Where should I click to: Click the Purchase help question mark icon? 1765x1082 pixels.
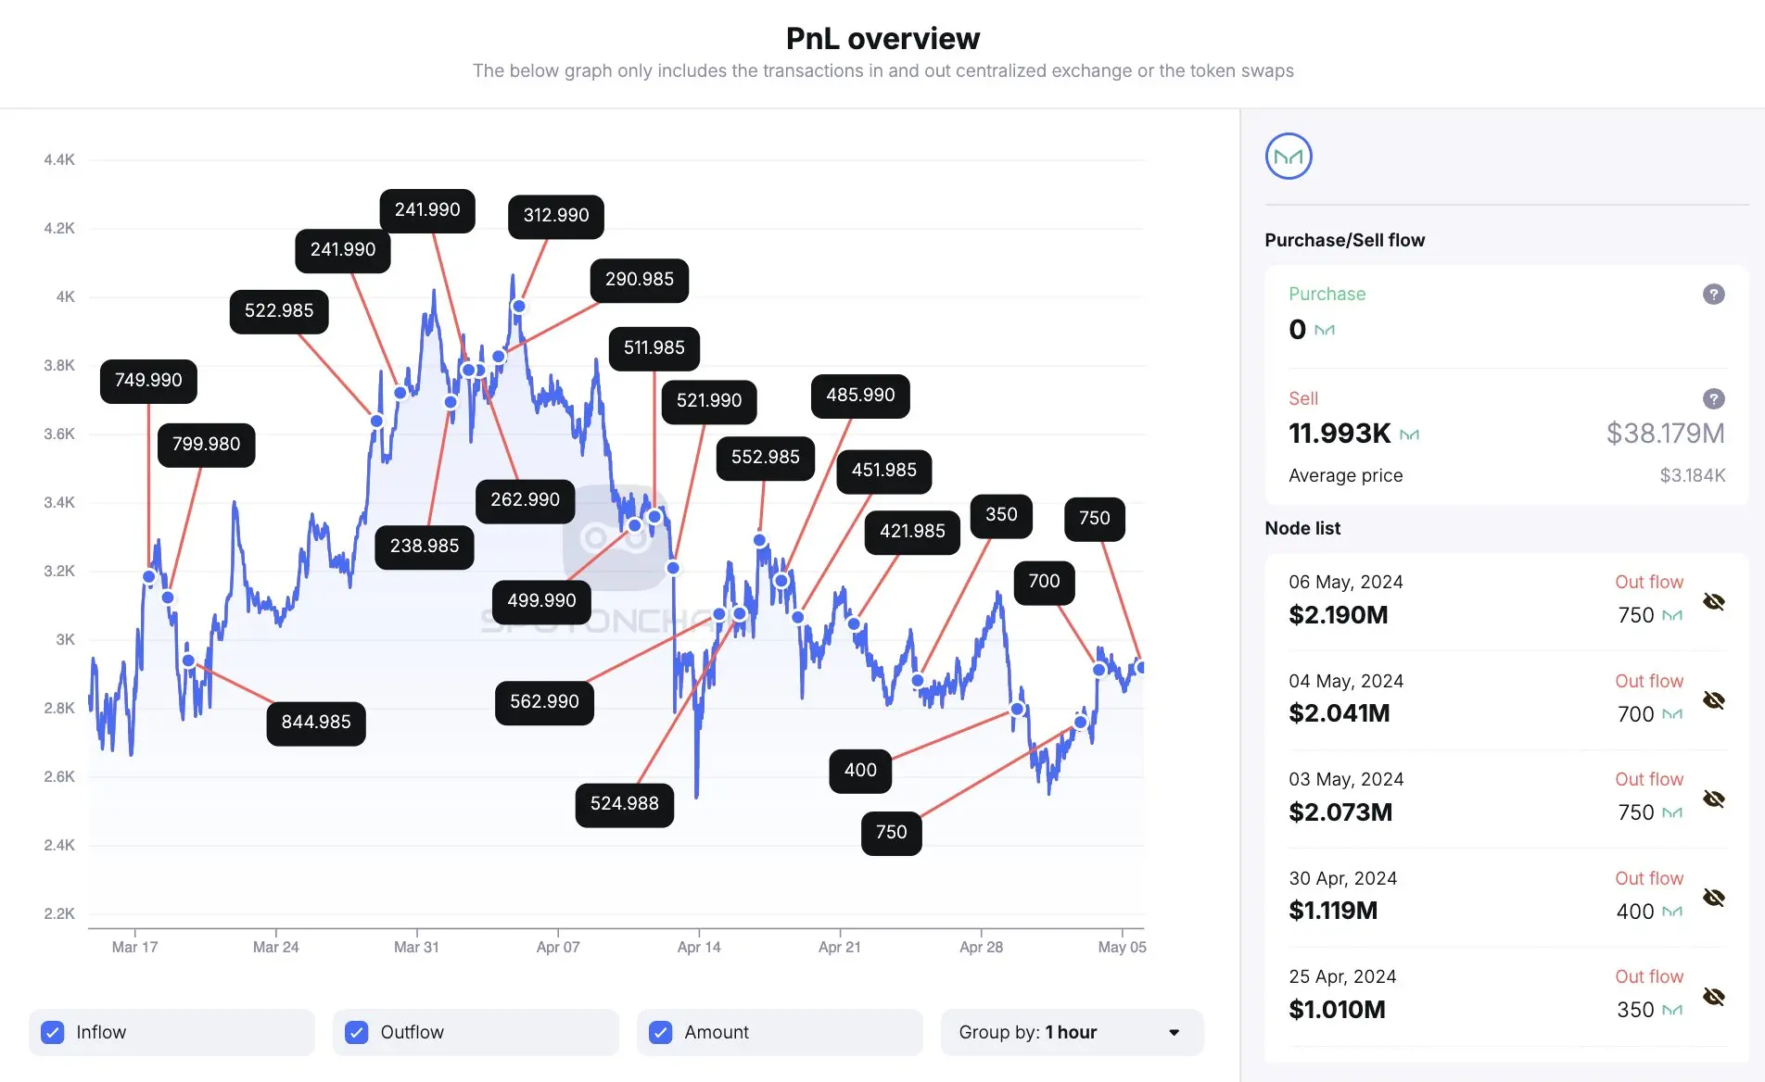[x=1713, y=295]
